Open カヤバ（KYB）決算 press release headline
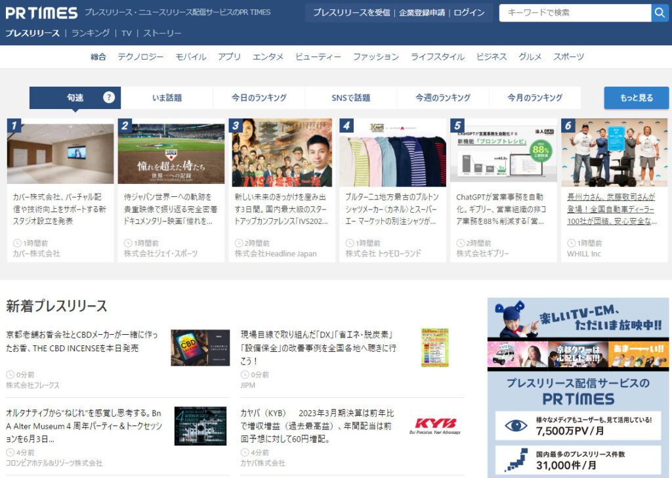This screenshot has width=672, height=478. click(x=317, y=425)
